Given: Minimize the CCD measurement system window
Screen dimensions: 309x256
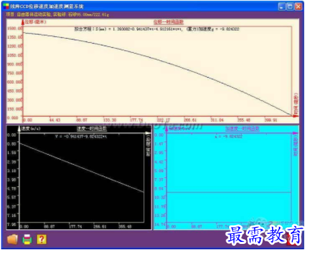Looking at the screenshot, I should click(x=281, y=7).
